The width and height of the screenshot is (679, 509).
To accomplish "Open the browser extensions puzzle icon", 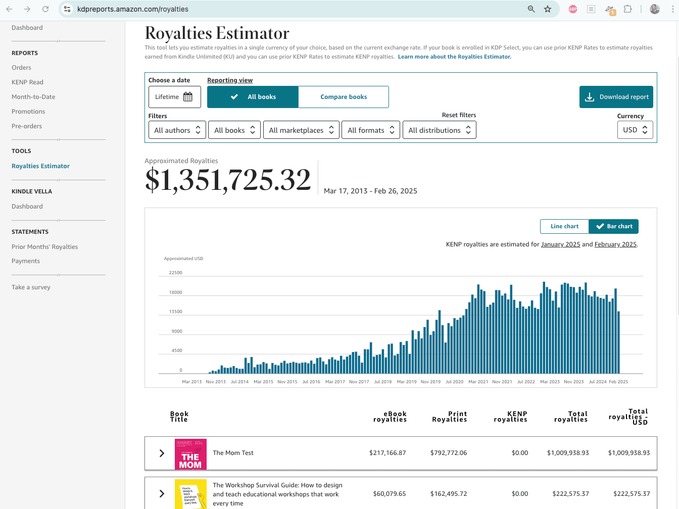I will [627, 9].
